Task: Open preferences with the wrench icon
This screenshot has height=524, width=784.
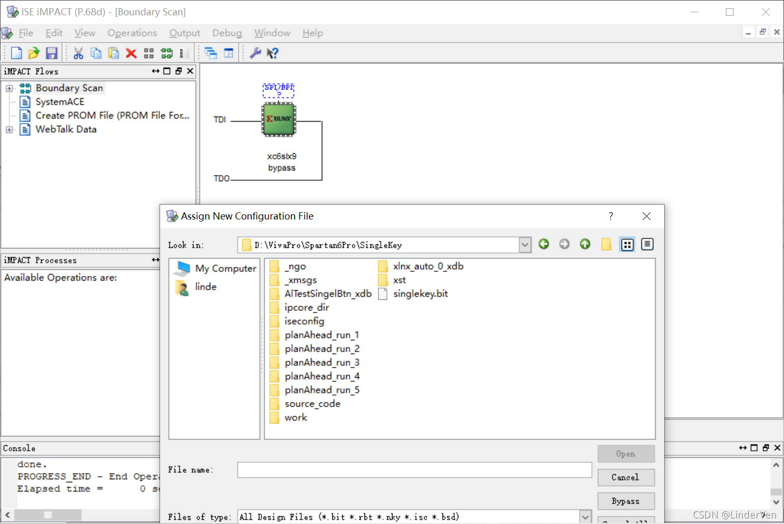Action: tap(255, 53)
